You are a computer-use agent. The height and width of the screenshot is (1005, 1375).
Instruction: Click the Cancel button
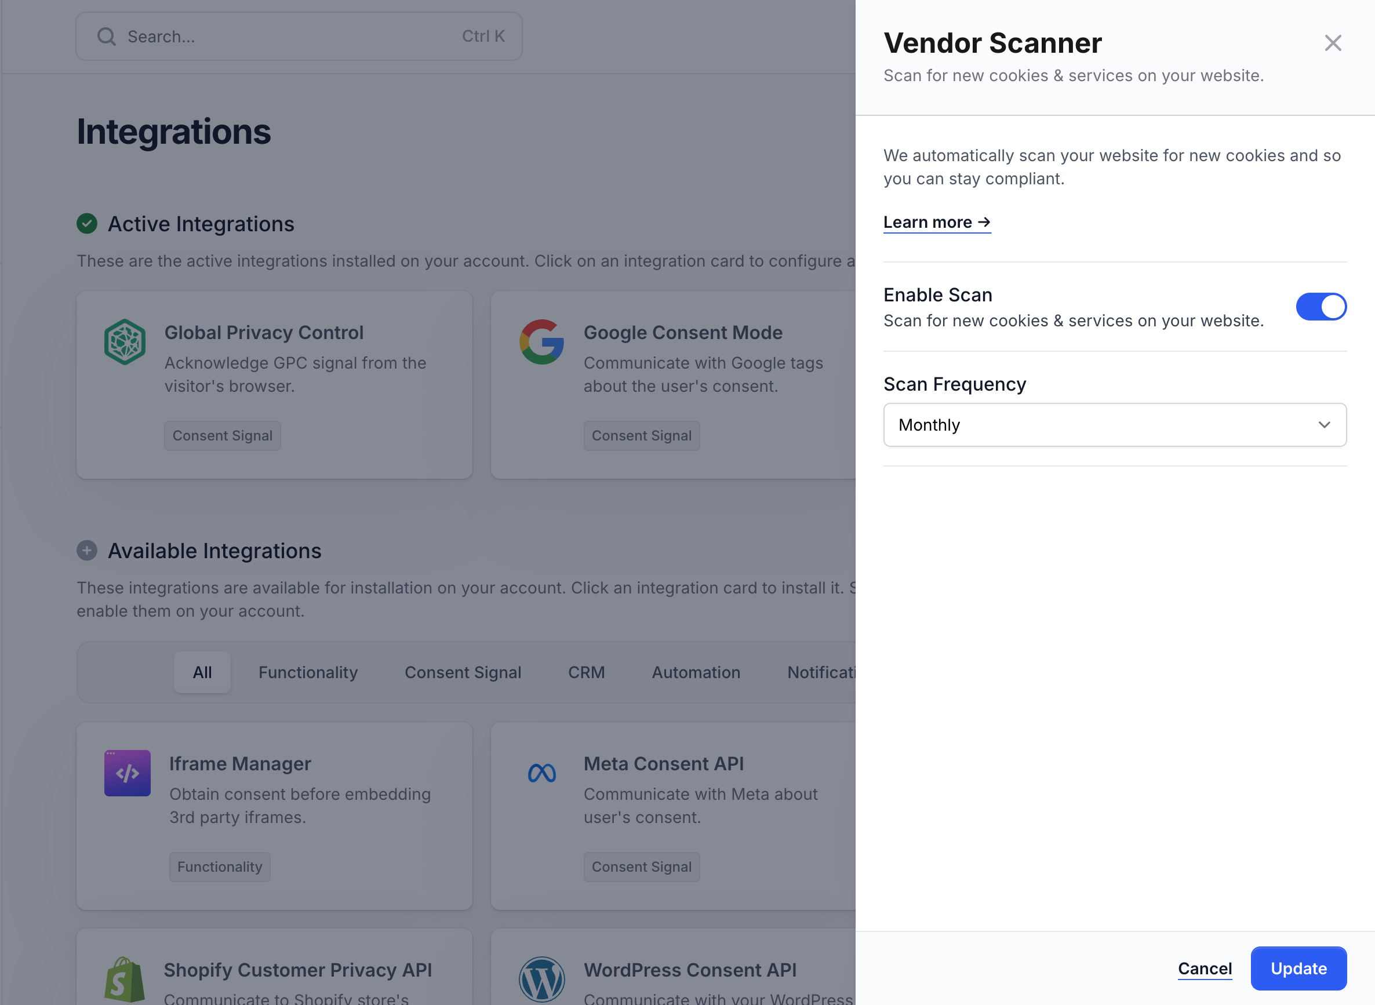click(1205, 968)
